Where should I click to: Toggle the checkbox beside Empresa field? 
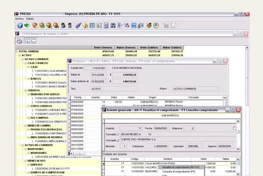(235, 128)
